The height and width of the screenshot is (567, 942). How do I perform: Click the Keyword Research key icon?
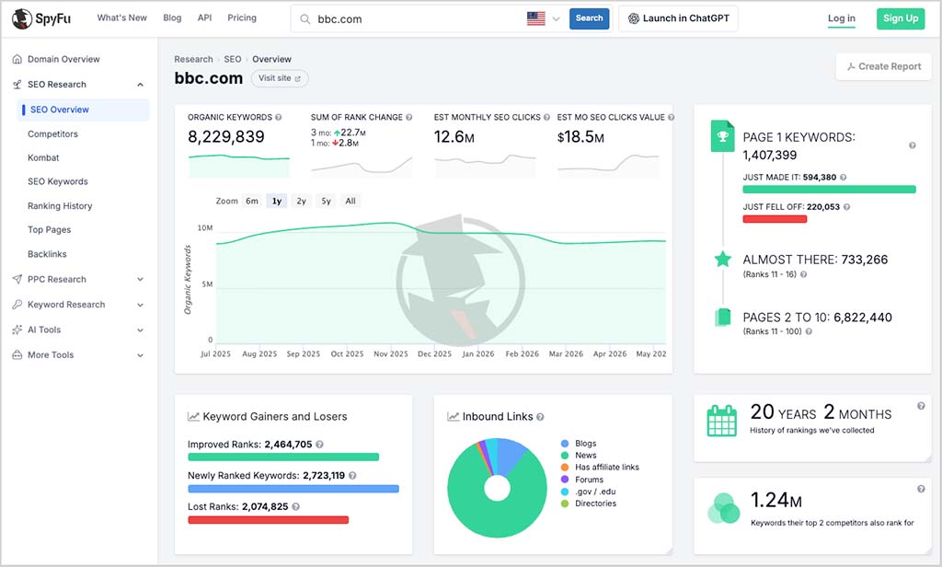pos(17,305)
